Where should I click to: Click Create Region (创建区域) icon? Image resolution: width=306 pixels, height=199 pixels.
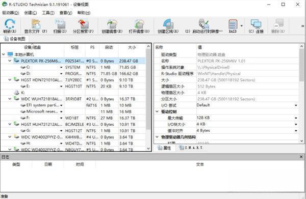tap(168, 26)
